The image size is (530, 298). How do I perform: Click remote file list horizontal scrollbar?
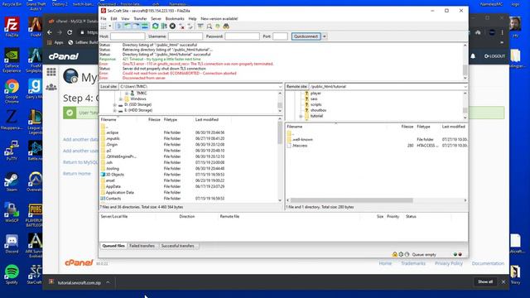(351, 200)
